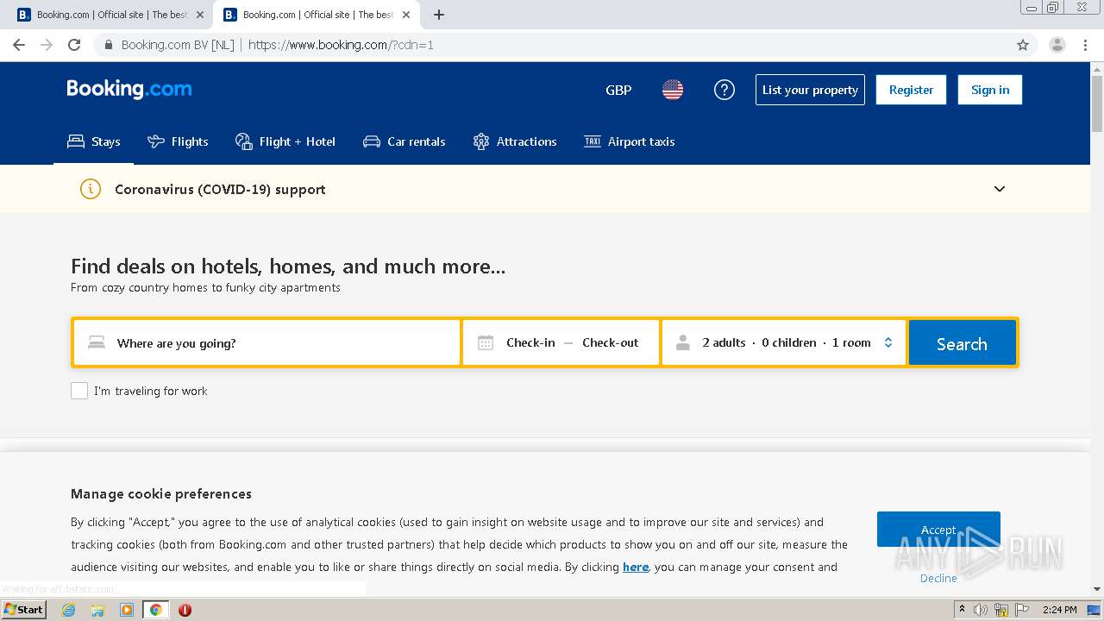The image size is (1104, 621).
Task: Bookmark this page with the star icon
Action: (x=1023, y=45)
